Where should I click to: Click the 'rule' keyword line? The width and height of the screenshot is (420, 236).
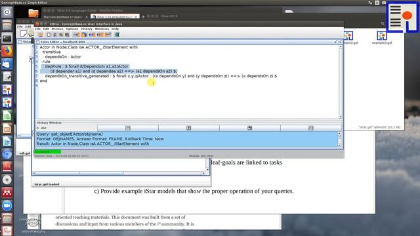46,62
